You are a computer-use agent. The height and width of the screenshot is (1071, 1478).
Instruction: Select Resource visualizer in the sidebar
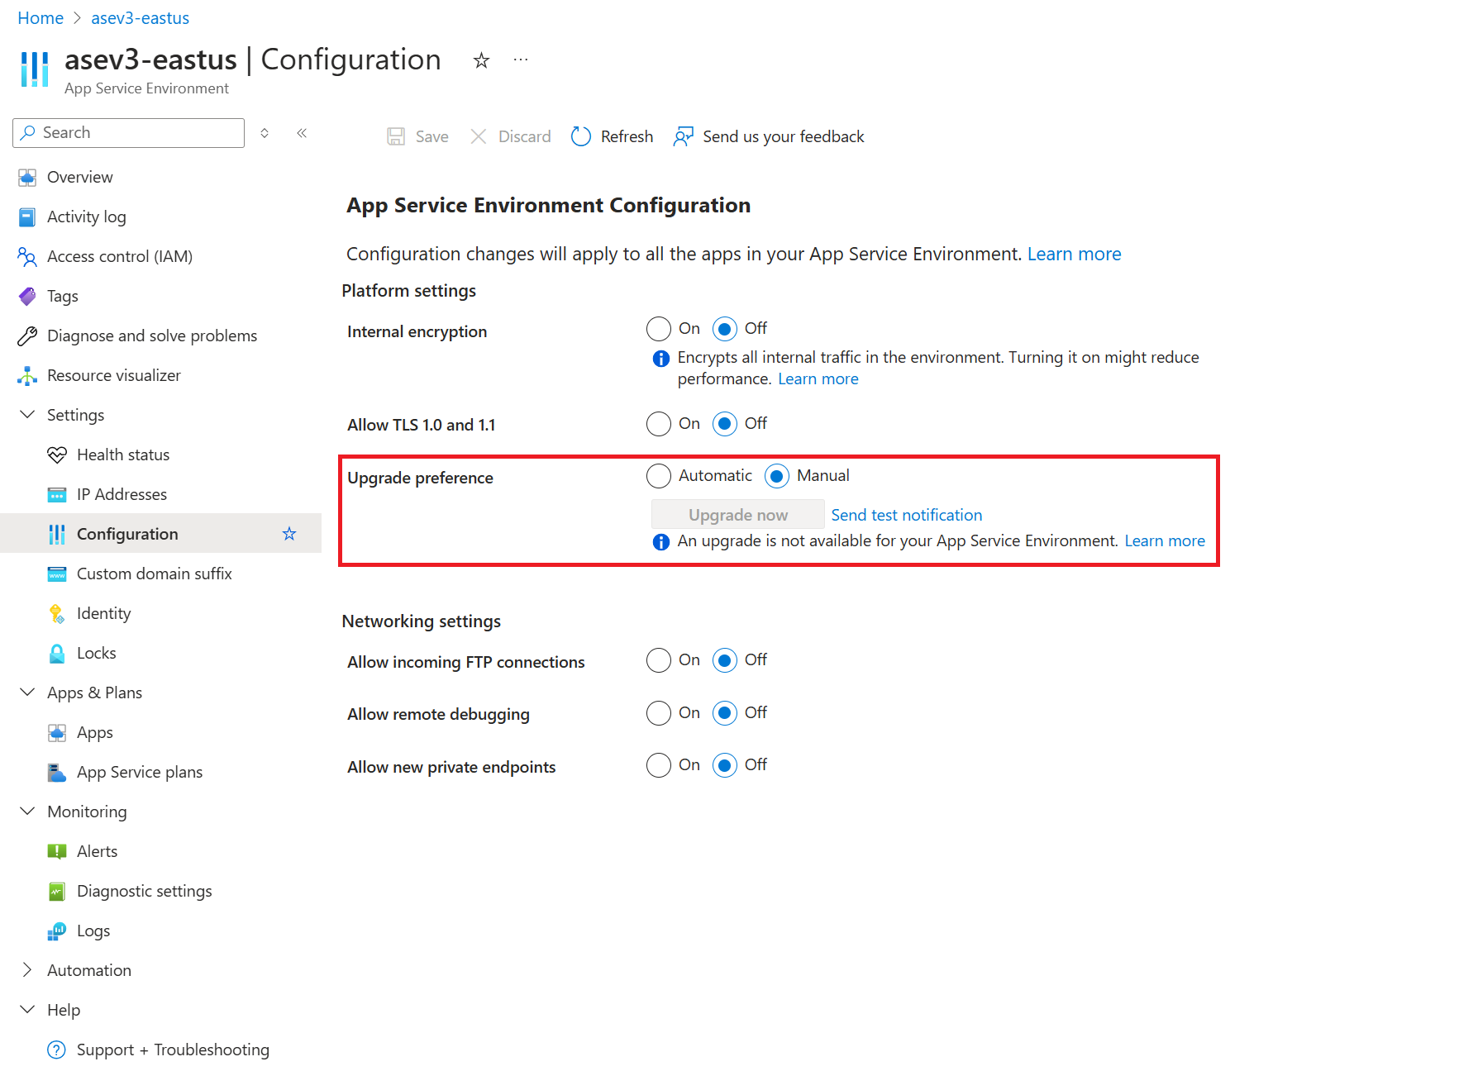[114, 375]
